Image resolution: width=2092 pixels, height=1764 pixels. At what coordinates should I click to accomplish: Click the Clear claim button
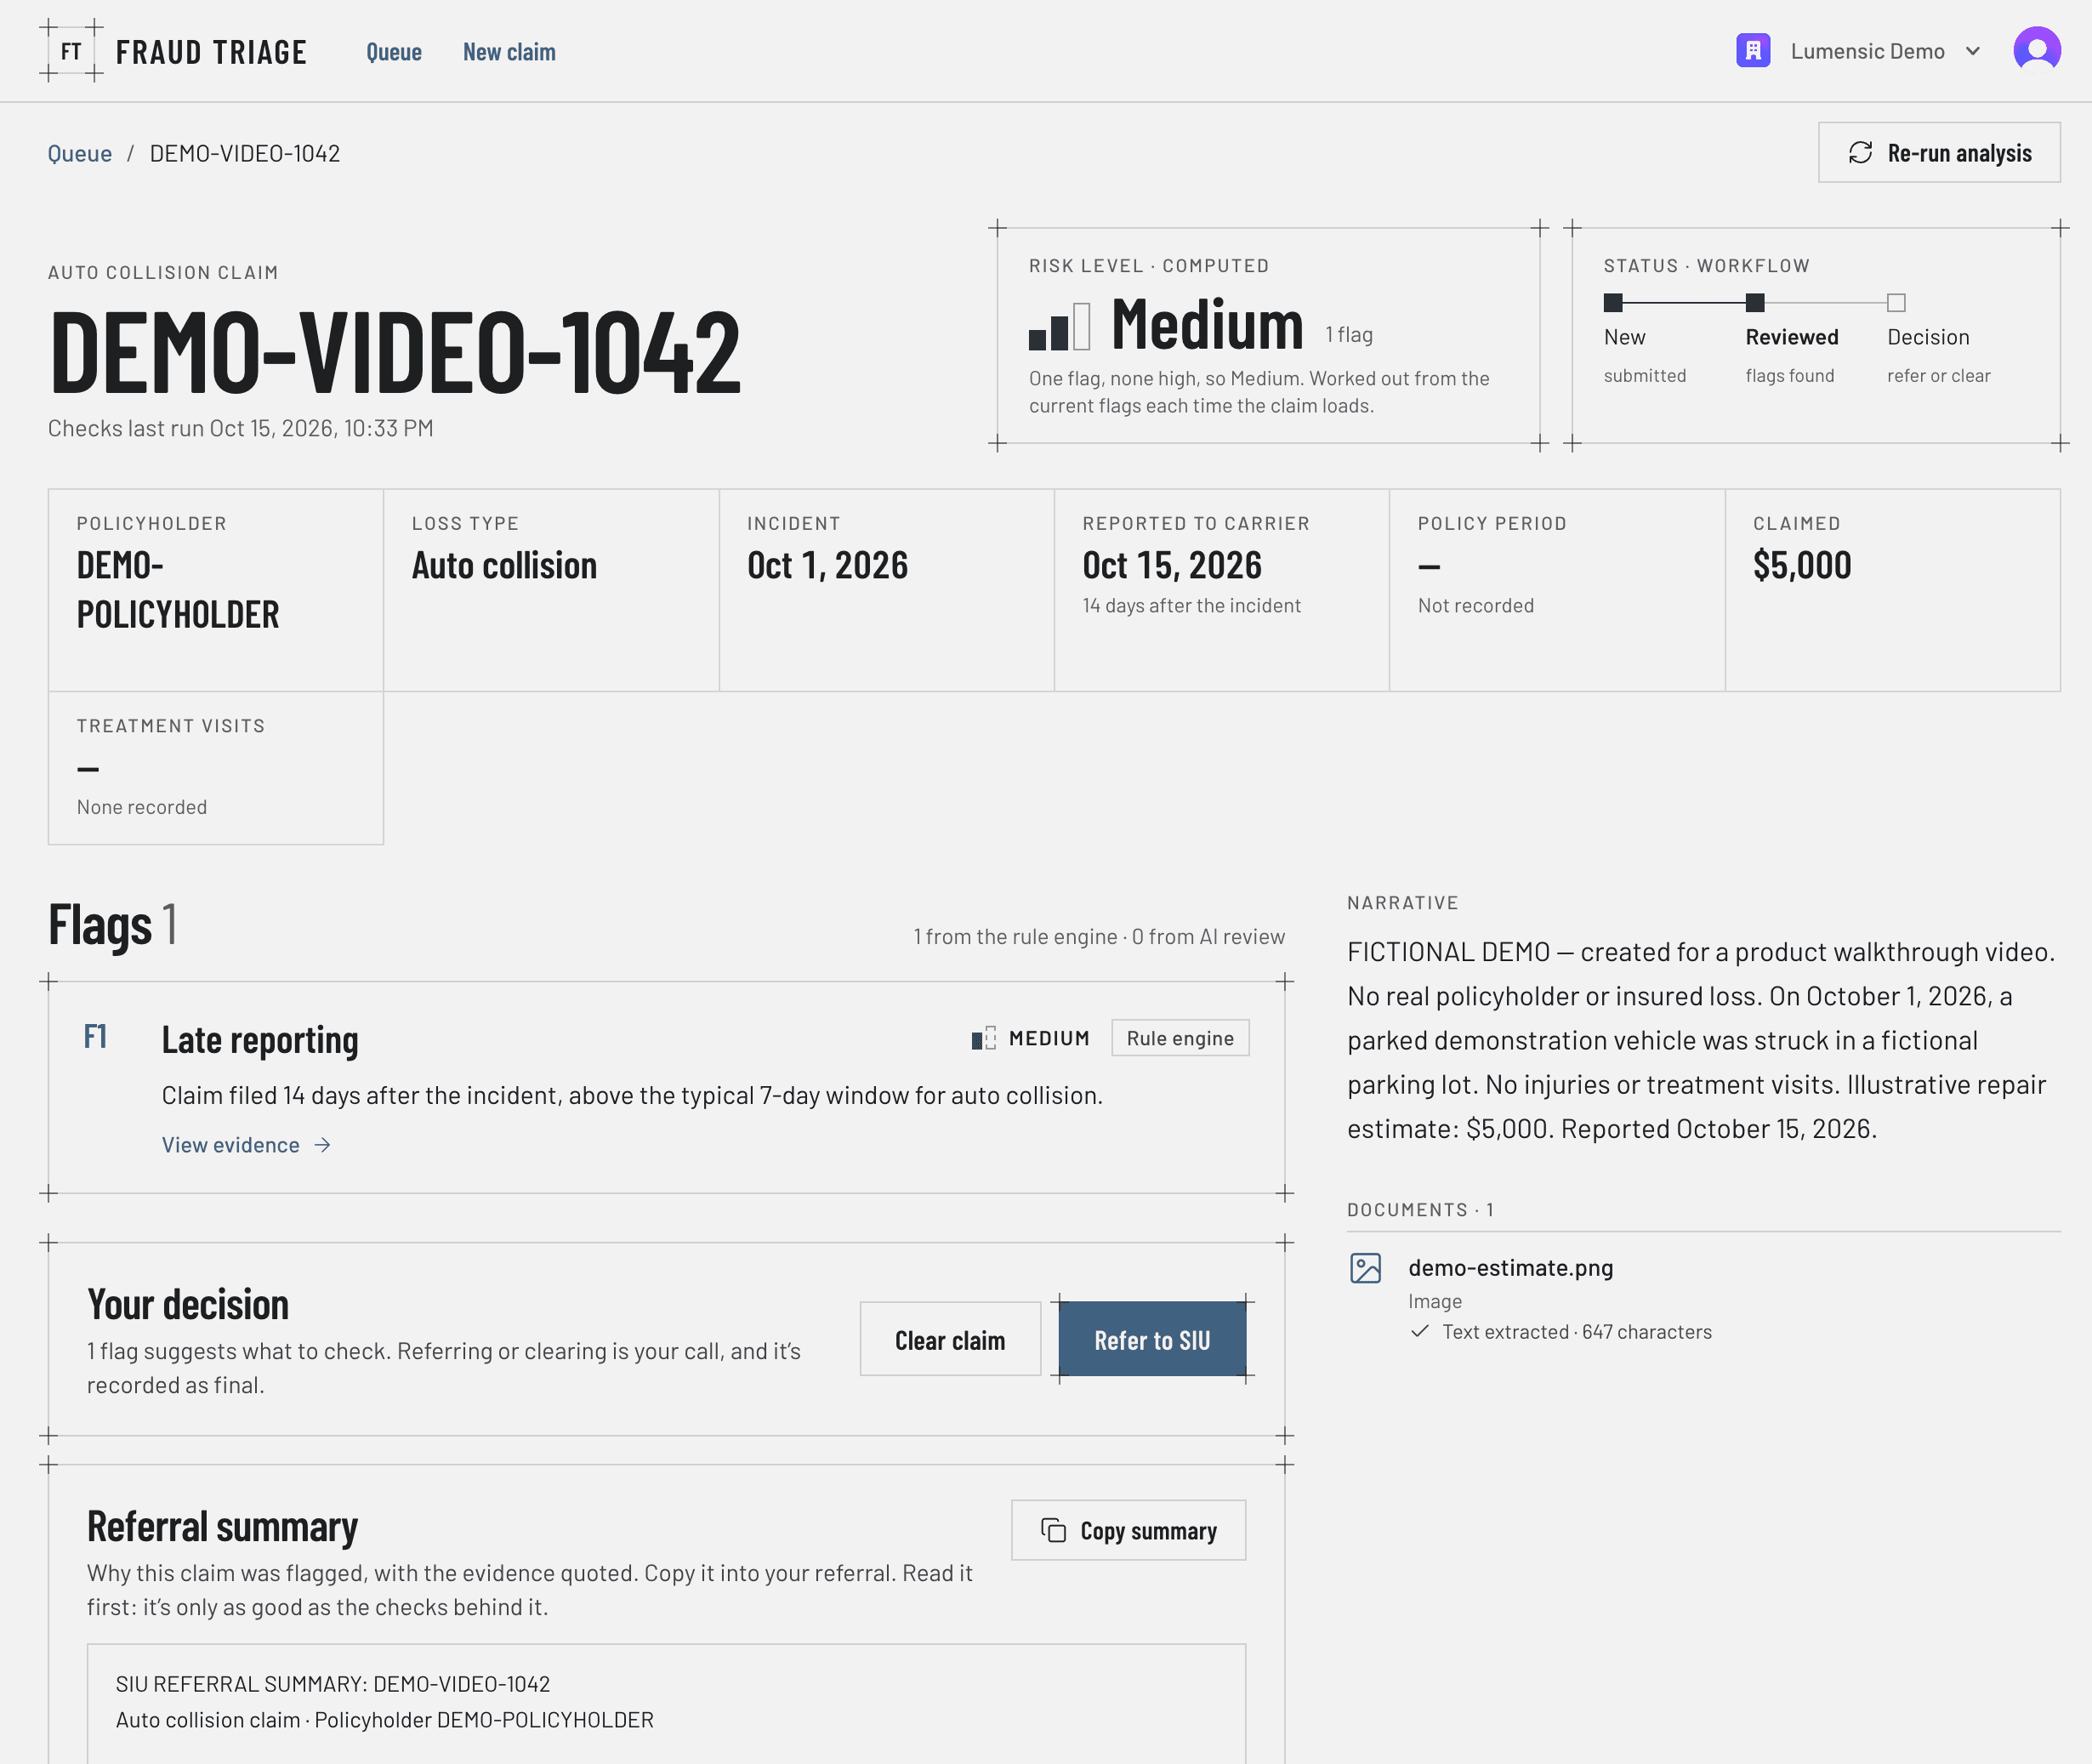coord(950,1340)
